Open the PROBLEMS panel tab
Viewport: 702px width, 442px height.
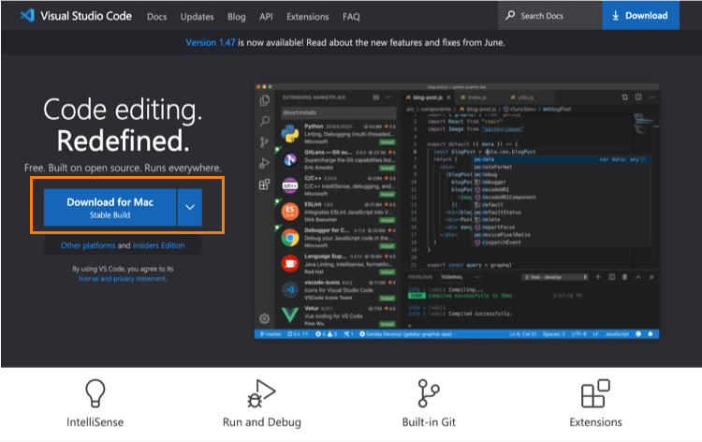420,277
